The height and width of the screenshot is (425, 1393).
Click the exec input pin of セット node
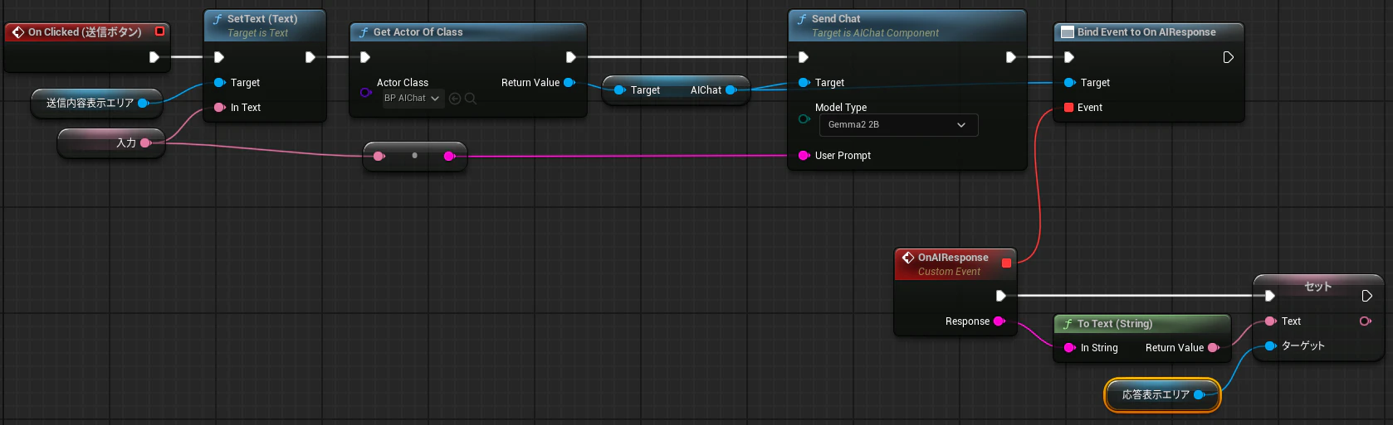click(1269, 296)
